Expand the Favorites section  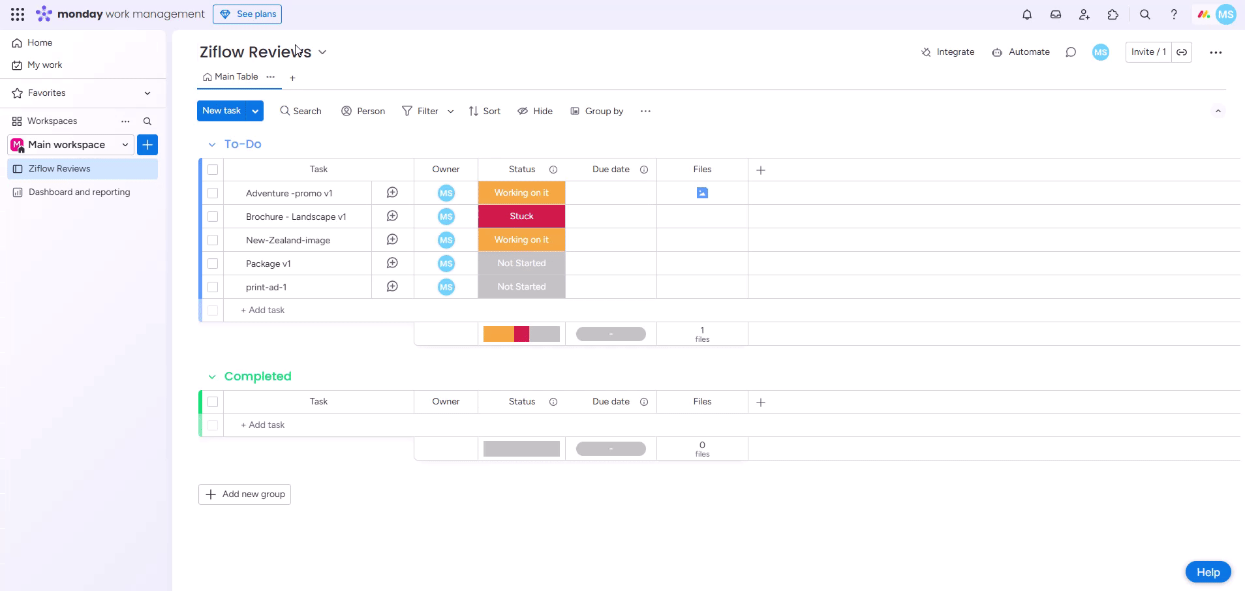(147, 93)
